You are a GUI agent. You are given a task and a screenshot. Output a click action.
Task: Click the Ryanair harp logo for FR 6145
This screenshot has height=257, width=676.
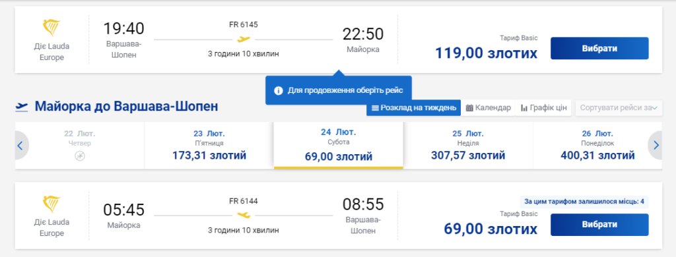[x=51, y=28]
